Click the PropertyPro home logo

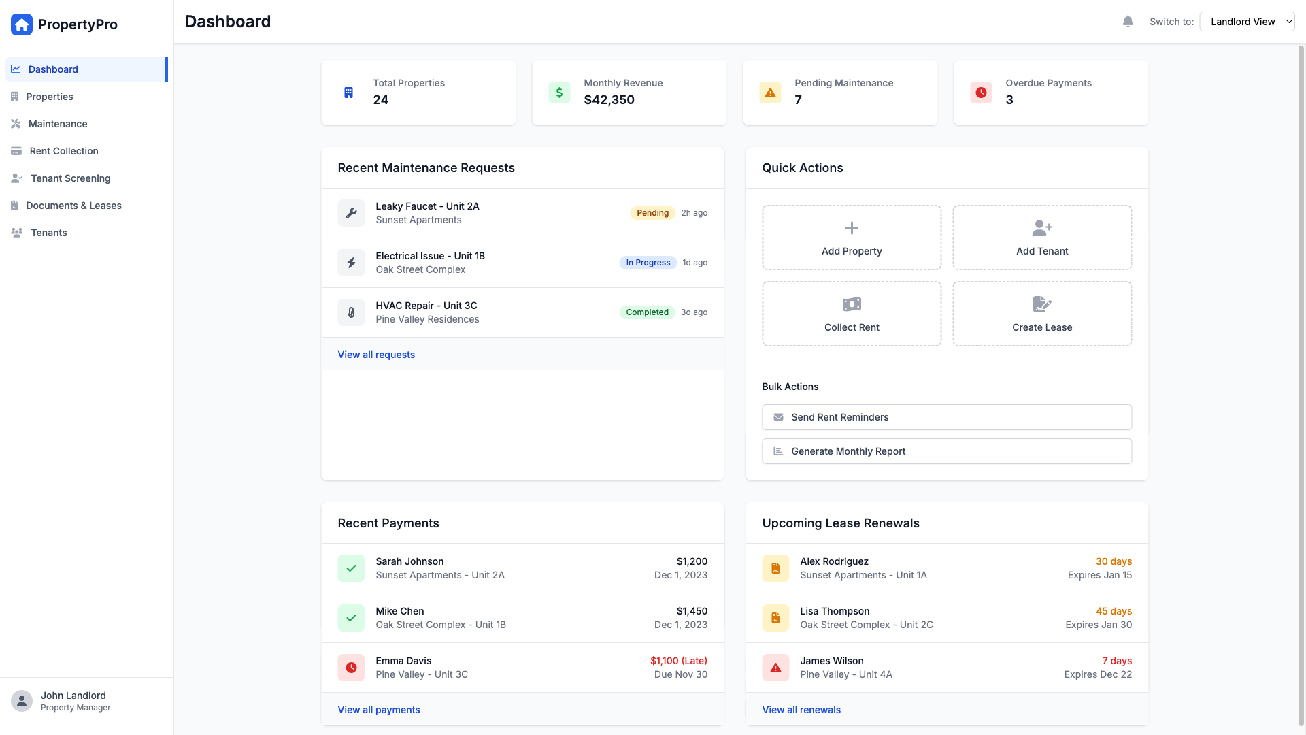tap(22, 24)
